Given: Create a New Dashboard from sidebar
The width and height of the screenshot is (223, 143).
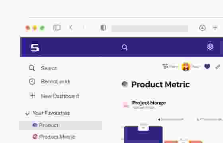Looking at the screenshot, I should [x=54, y=96].
